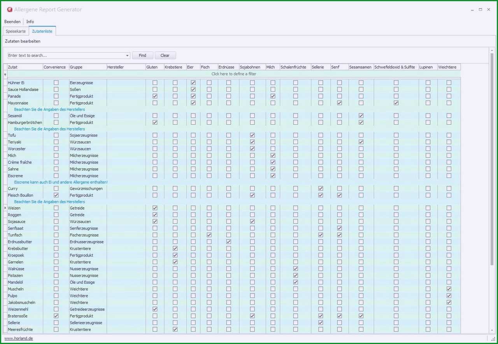The height and width of the screenshot is (344, 498).
Task: Select the Jakobsmuscheln ingredient cell
Action: click(x=25, y=303)
